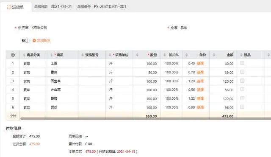271x157 pixels.
Task: Select the 土豆 product cell
Action: (62, 64)
